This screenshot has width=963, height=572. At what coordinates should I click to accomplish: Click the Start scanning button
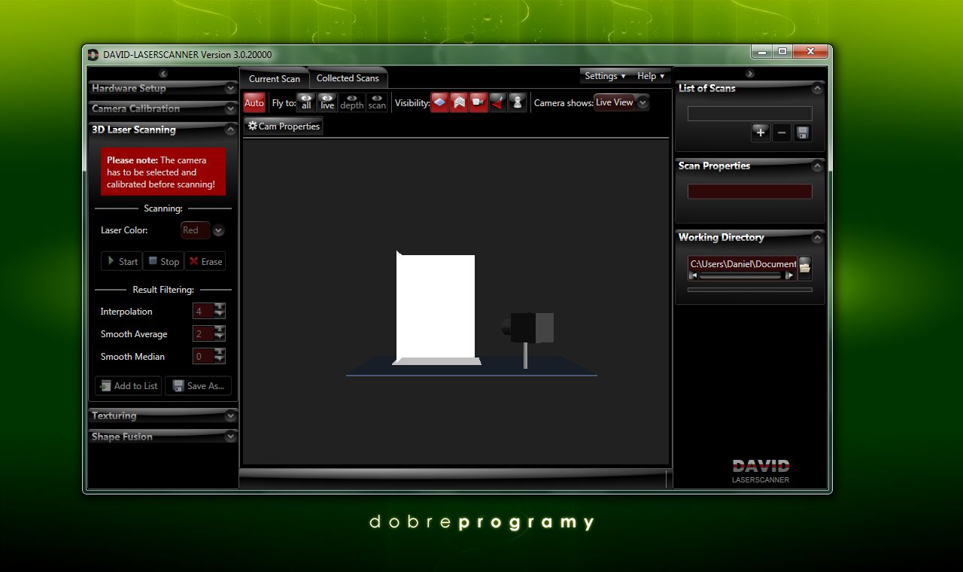tap(121, 261)
